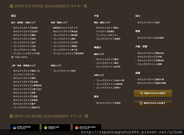Click the 東京 region heading
The height and width of the screenshot is (135, 184).
pyautogui.click(x=13, y=16)
